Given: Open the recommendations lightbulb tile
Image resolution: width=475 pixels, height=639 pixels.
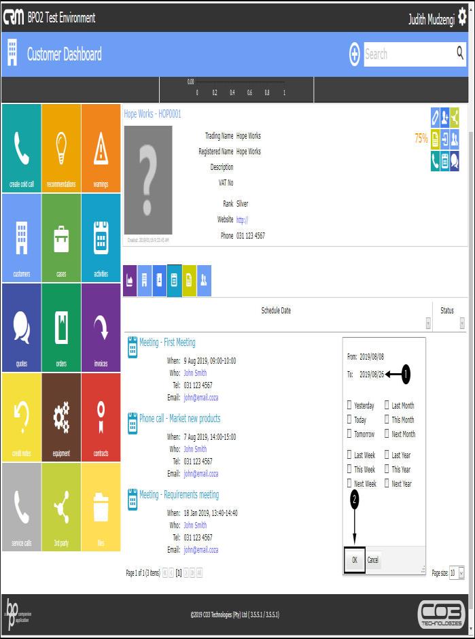Looking at the screenshot, I should tap(61, 148).
